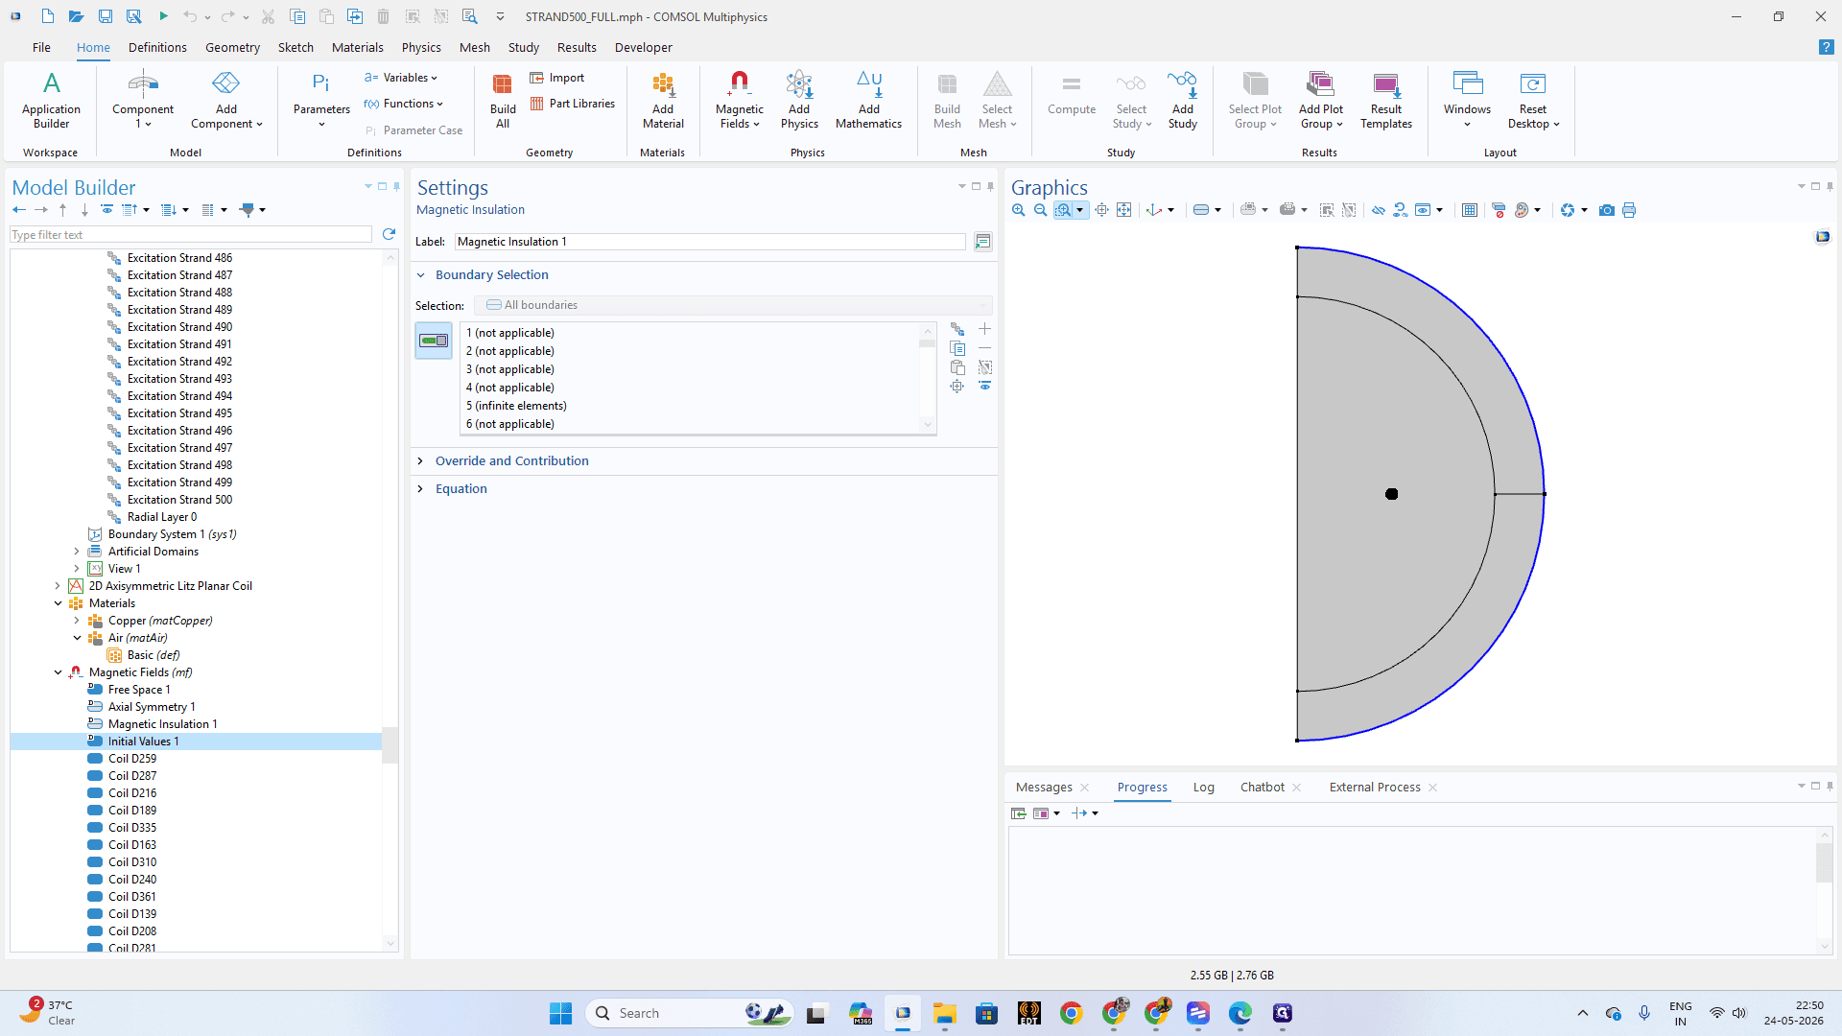Click the Print icon in Graphics toolbar
The height and width of the screenshot is (1036, 1842).
click(x=1629, y=210)
